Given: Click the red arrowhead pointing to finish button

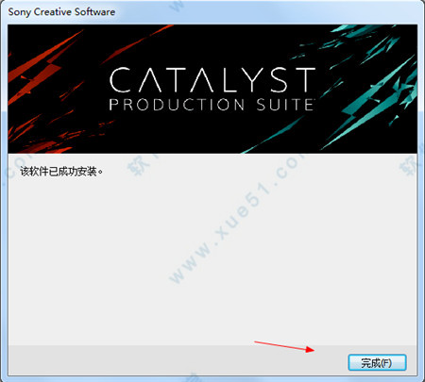Looking at the screenshot, I should click(310, 349).
